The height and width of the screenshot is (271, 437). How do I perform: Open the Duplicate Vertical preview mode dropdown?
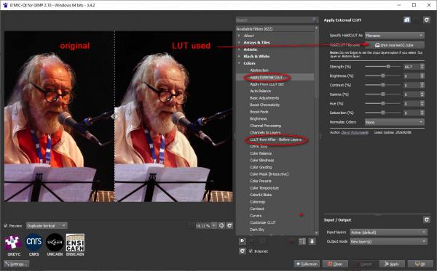tap(47, 226)
